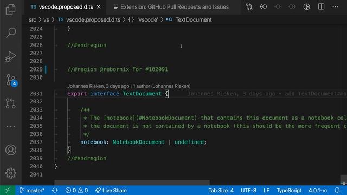Click CodeLens 1 author (Johannes Rieken)
The image size is (347, 195).
pos(162,86)
